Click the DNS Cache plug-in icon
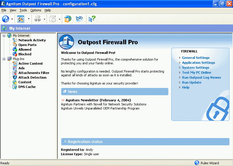This screenshot has width=233, height=166. coord(15,87)
